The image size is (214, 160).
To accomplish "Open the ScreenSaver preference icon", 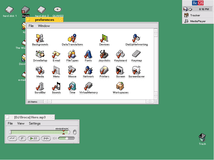I will [136, 71].
